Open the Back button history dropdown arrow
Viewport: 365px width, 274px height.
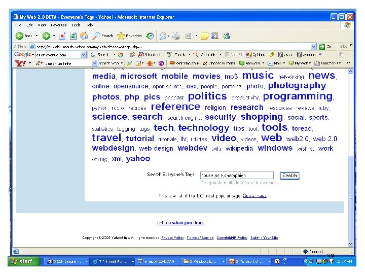[x=36, y=36]
